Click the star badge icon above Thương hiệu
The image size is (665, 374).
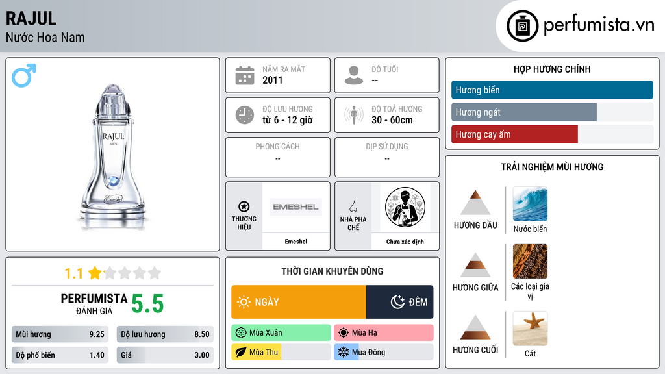click(x=244, y=206)
